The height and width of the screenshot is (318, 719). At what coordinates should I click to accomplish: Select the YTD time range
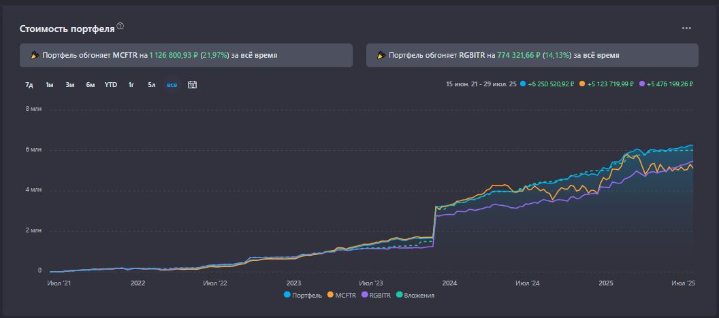pos(110,85)
